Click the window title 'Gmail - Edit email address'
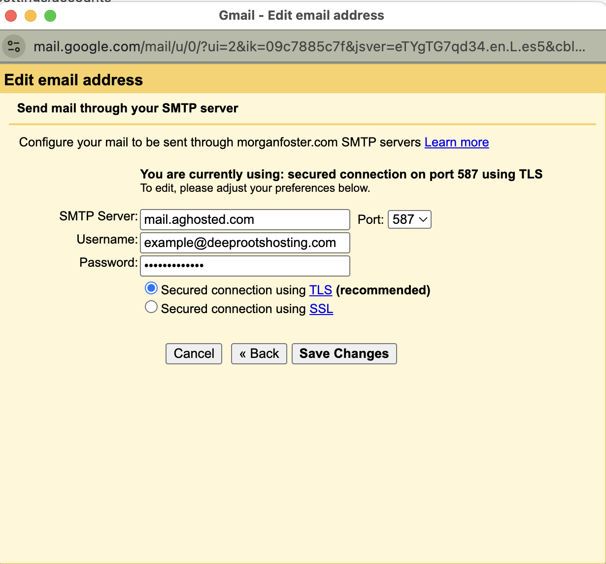Image resolution: width=606 pixels, height=564 pixels. (302, 15)
